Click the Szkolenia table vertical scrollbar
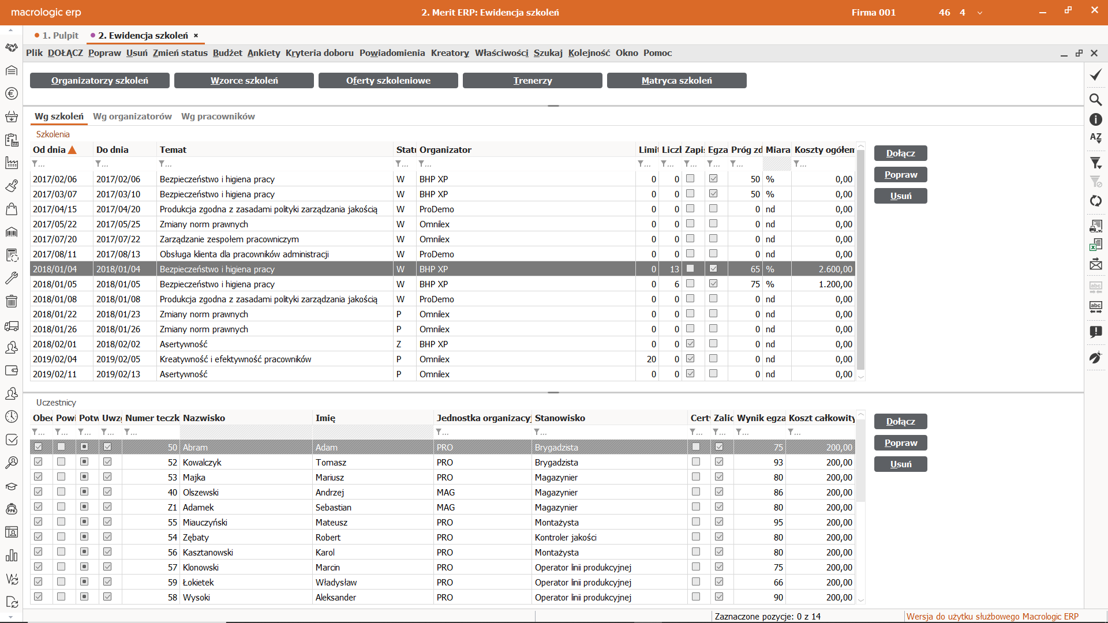Viewport: 1108px width, 623px height. pos(860,260)
